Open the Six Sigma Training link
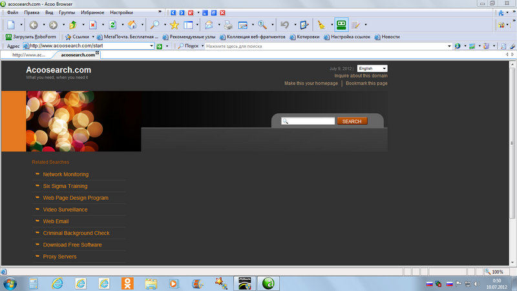The height and width of the screenshot is (291, 517). [65, 186]
